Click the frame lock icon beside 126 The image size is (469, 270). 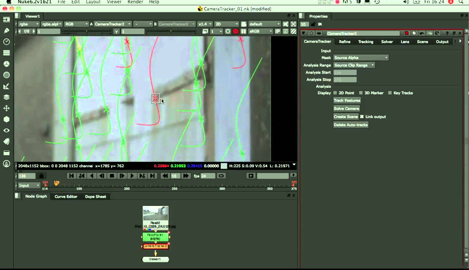[41, 176]
